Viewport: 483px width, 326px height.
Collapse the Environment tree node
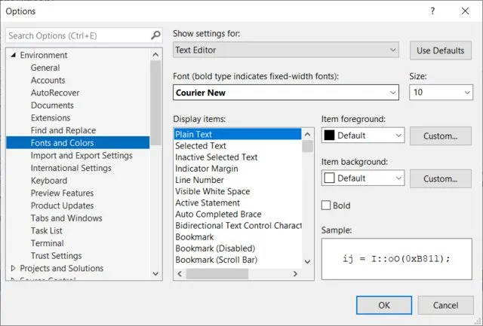pyautogui.click(x=13, y=55)
